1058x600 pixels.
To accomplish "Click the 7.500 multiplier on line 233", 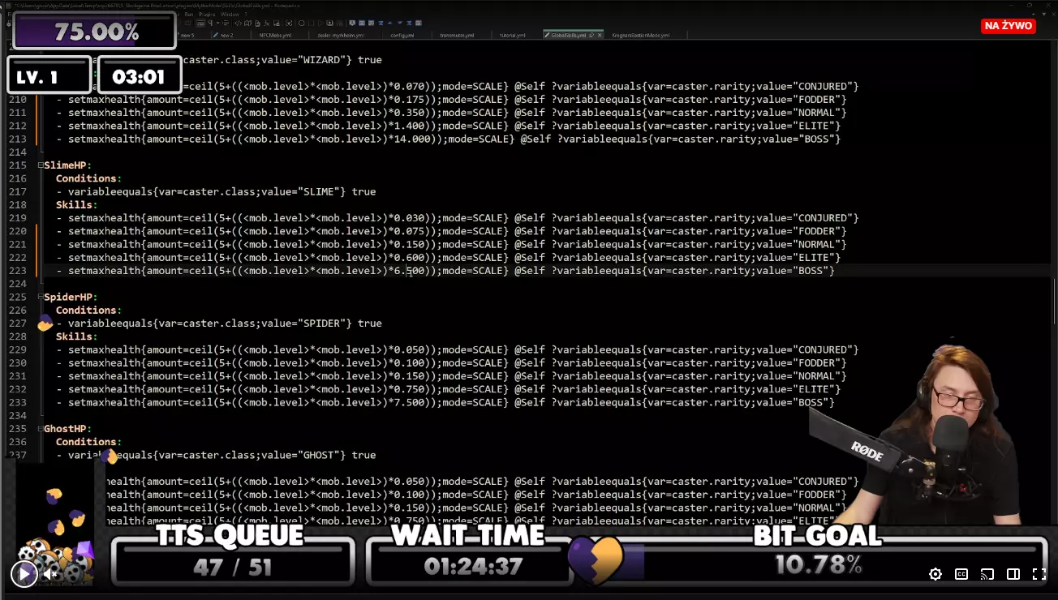I will click(x=410, y=402).
